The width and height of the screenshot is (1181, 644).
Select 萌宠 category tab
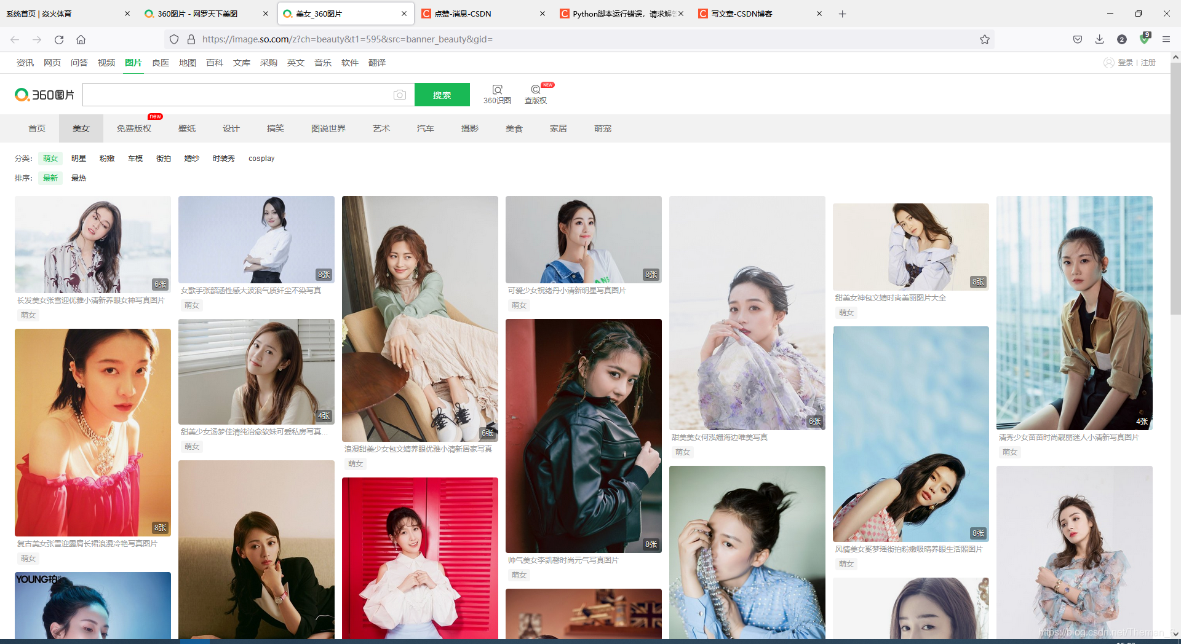coord(603,128)
